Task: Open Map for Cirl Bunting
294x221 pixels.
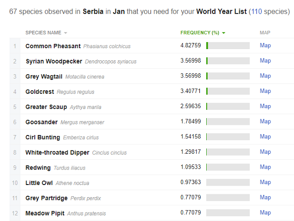Action: tap(266, 137)
